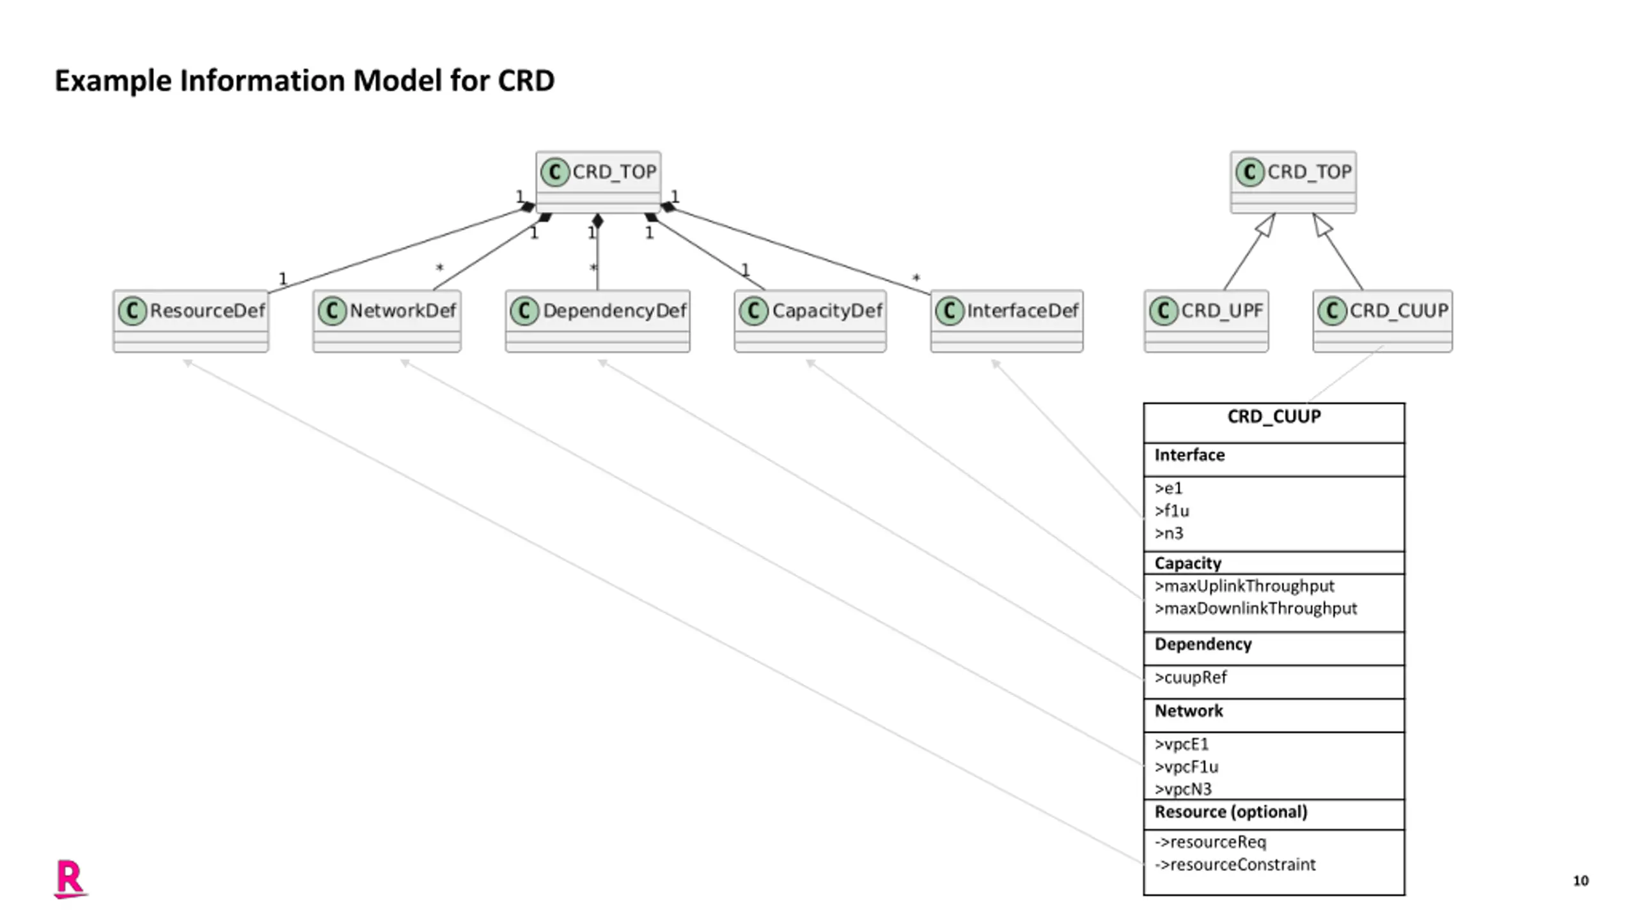Click the inheritance arrowhead above CRD_CUUP

[x=1322, y=225]
